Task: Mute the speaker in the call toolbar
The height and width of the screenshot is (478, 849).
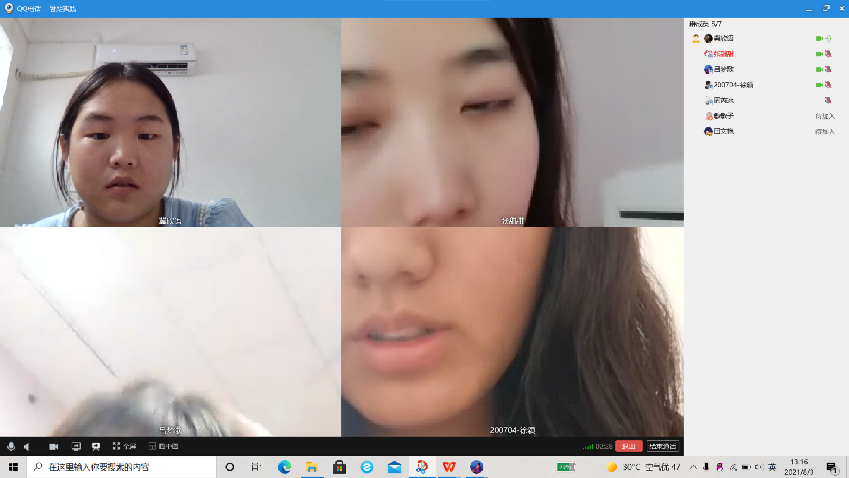Action: tap(26, 447)
